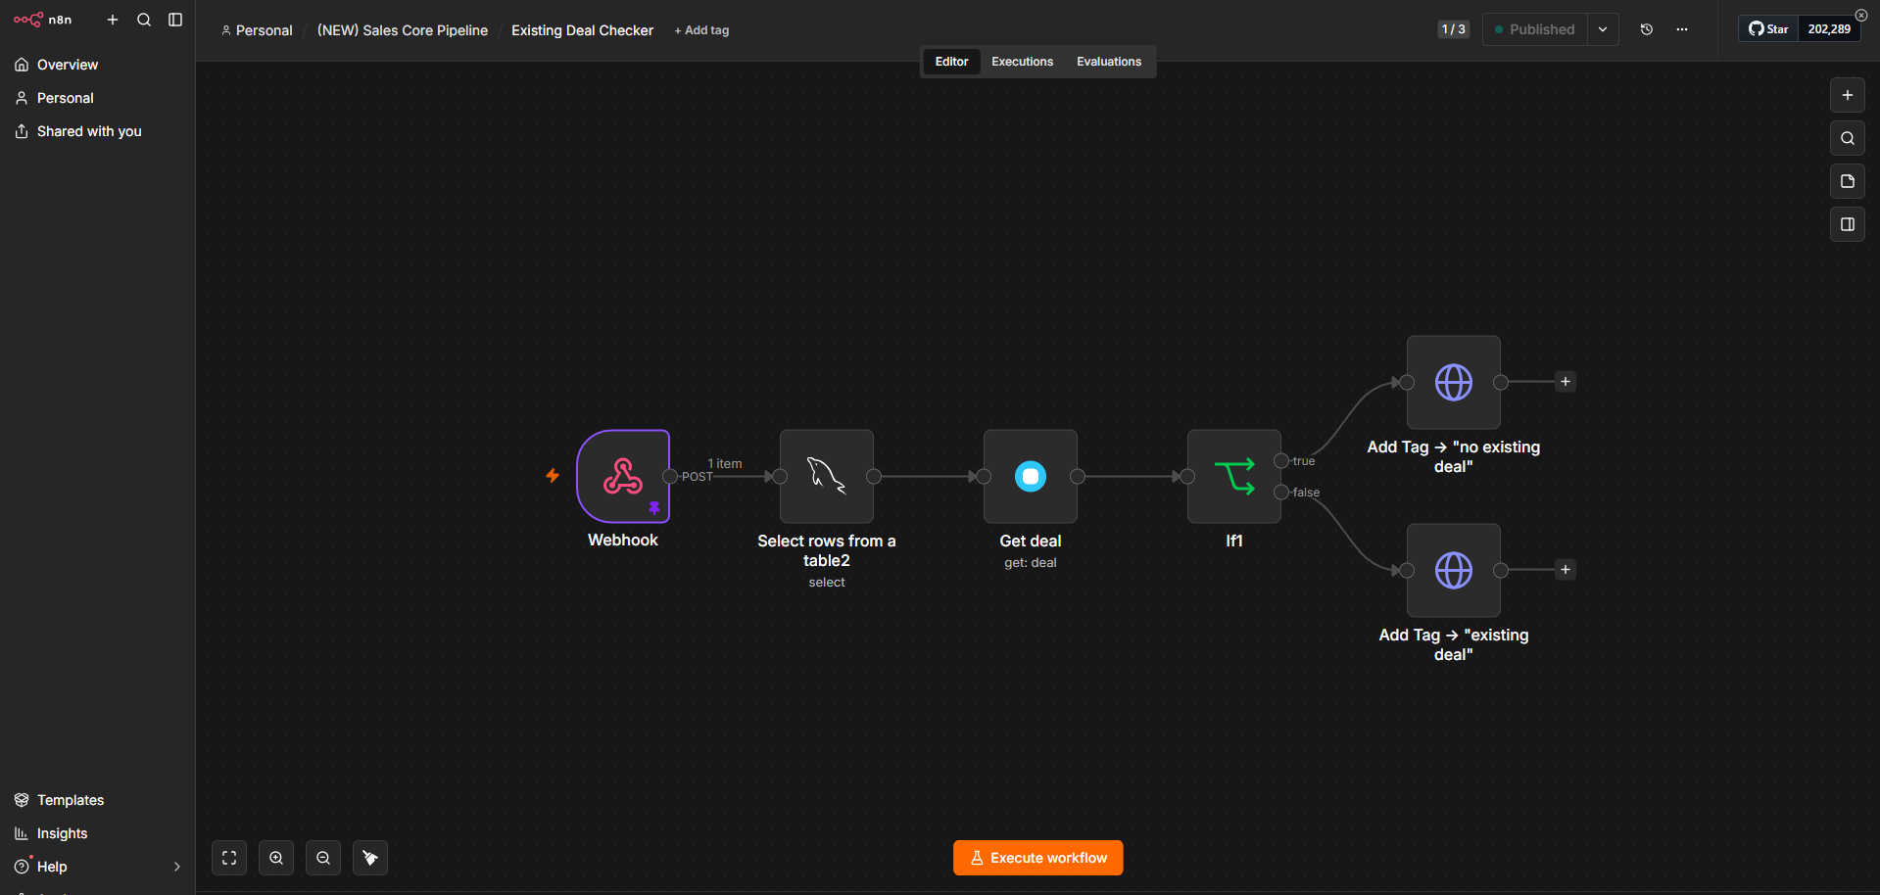Screen dimensions: 1880x895
Task: Fit workflow to view
Action: pos(229,858)
